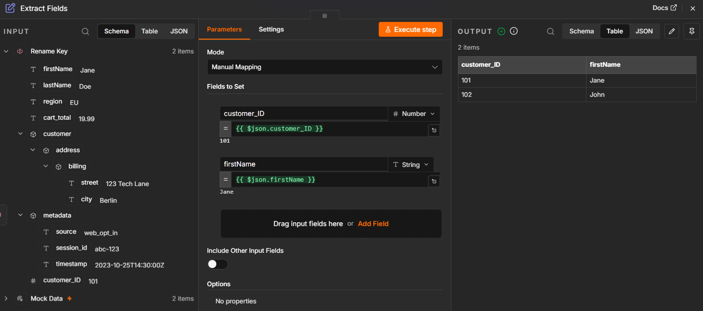Switch OUTPUT view to Table

(615, 31)
